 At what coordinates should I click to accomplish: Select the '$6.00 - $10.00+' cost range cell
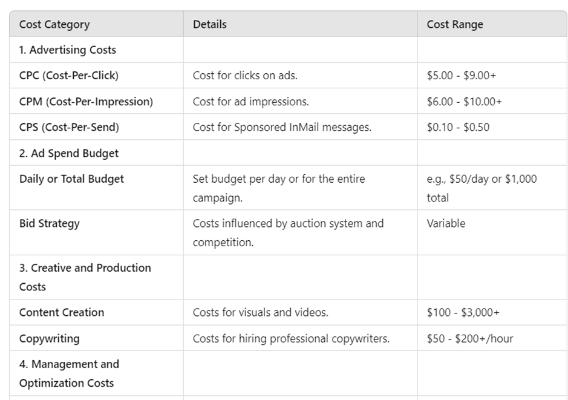[465, 102]
